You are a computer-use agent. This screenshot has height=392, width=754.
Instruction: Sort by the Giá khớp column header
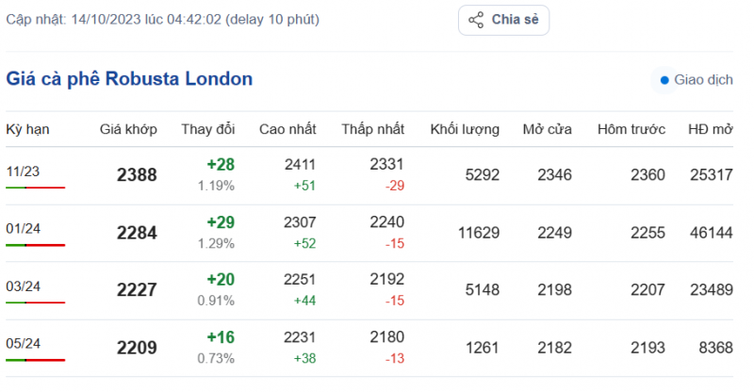[128, 129]
